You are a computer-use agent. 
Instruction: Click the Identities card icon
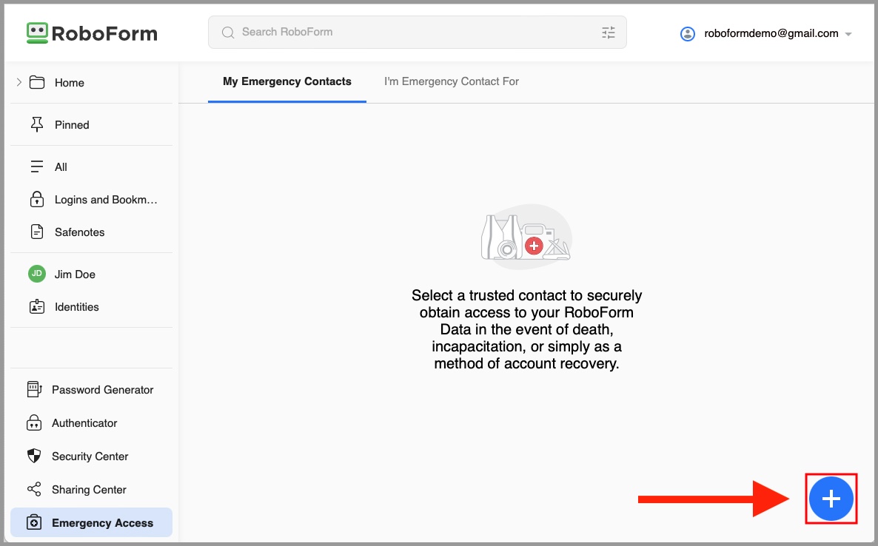(37, 306)
